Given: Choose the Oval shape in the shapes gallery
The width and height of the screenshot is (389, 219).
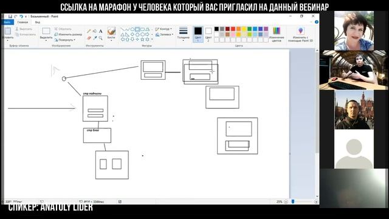Looking at the screenshot, I should [x=133, y=30].
